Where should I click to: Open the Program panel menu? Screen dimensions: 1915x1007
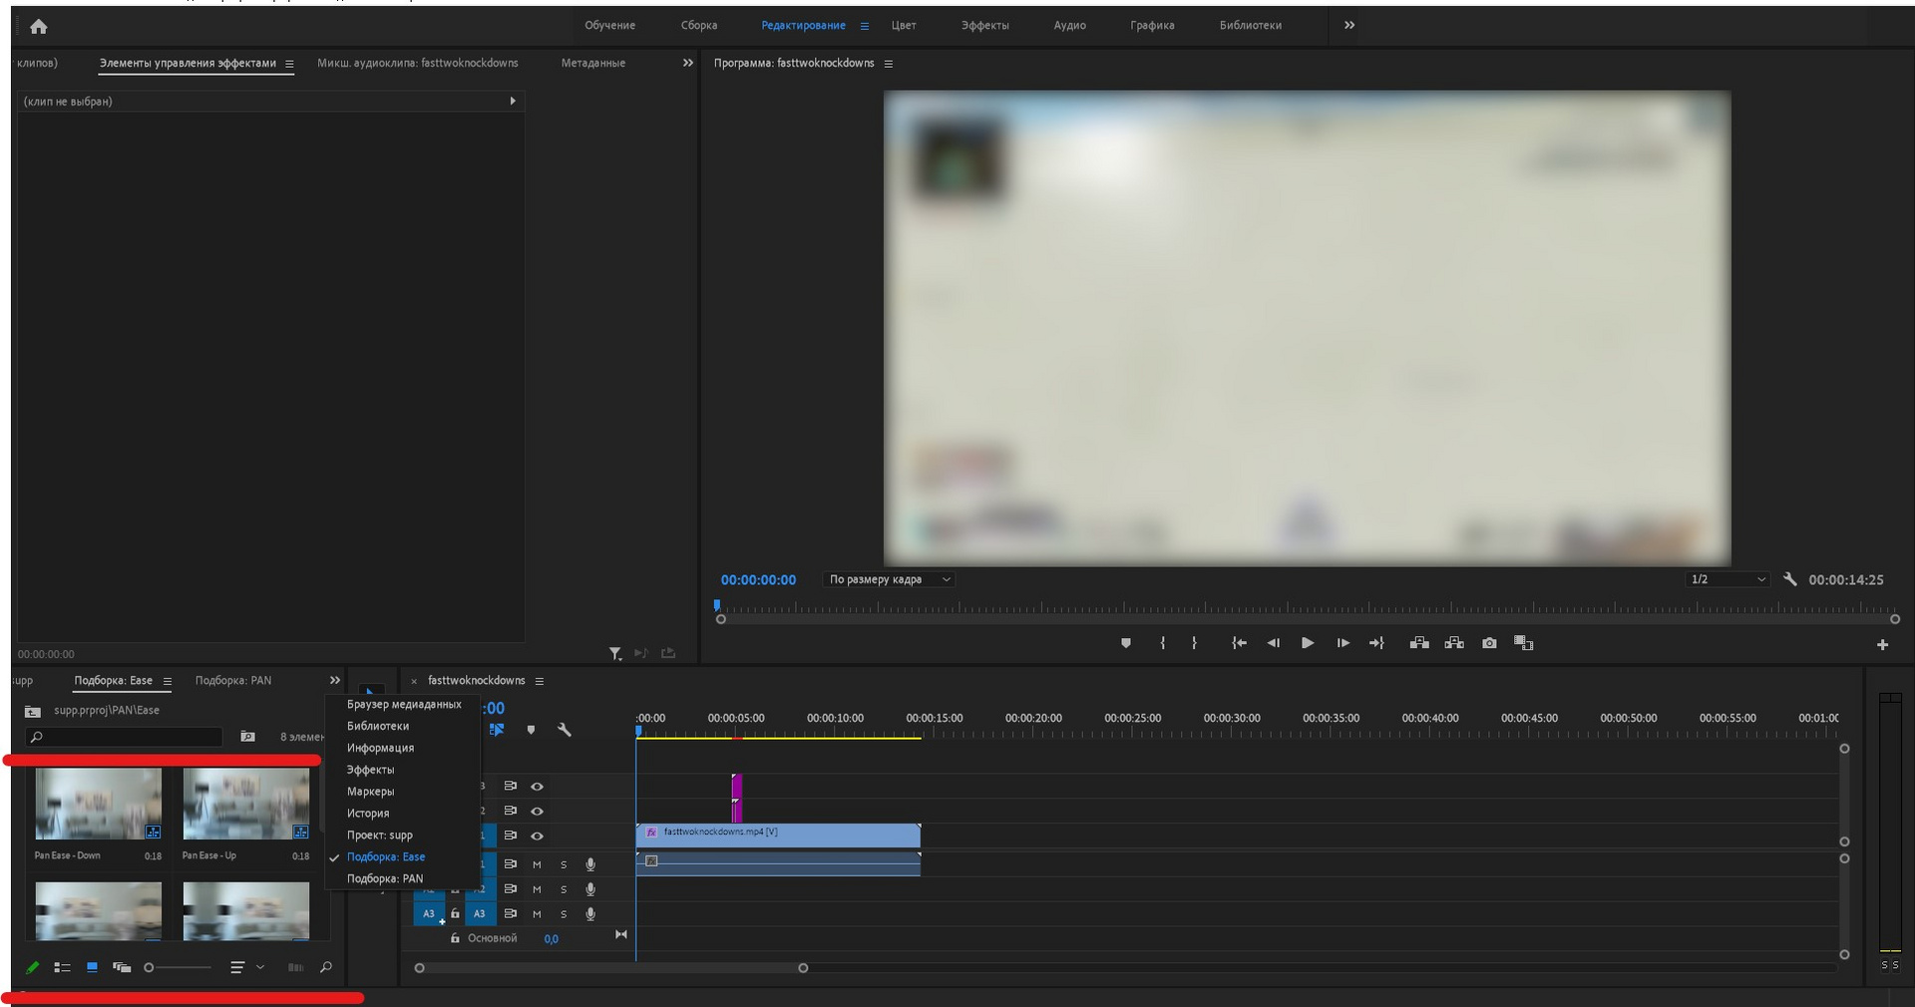(x=889, y=64)
